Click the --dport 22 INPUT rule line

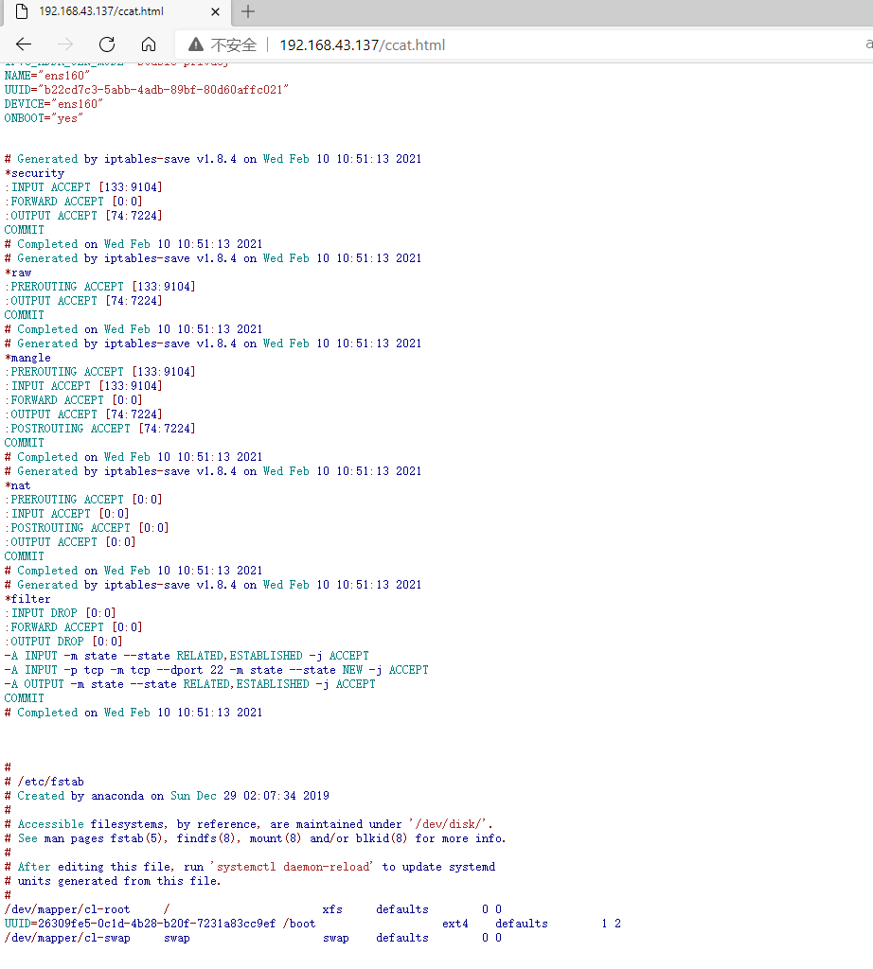click(x=216, y=670)
